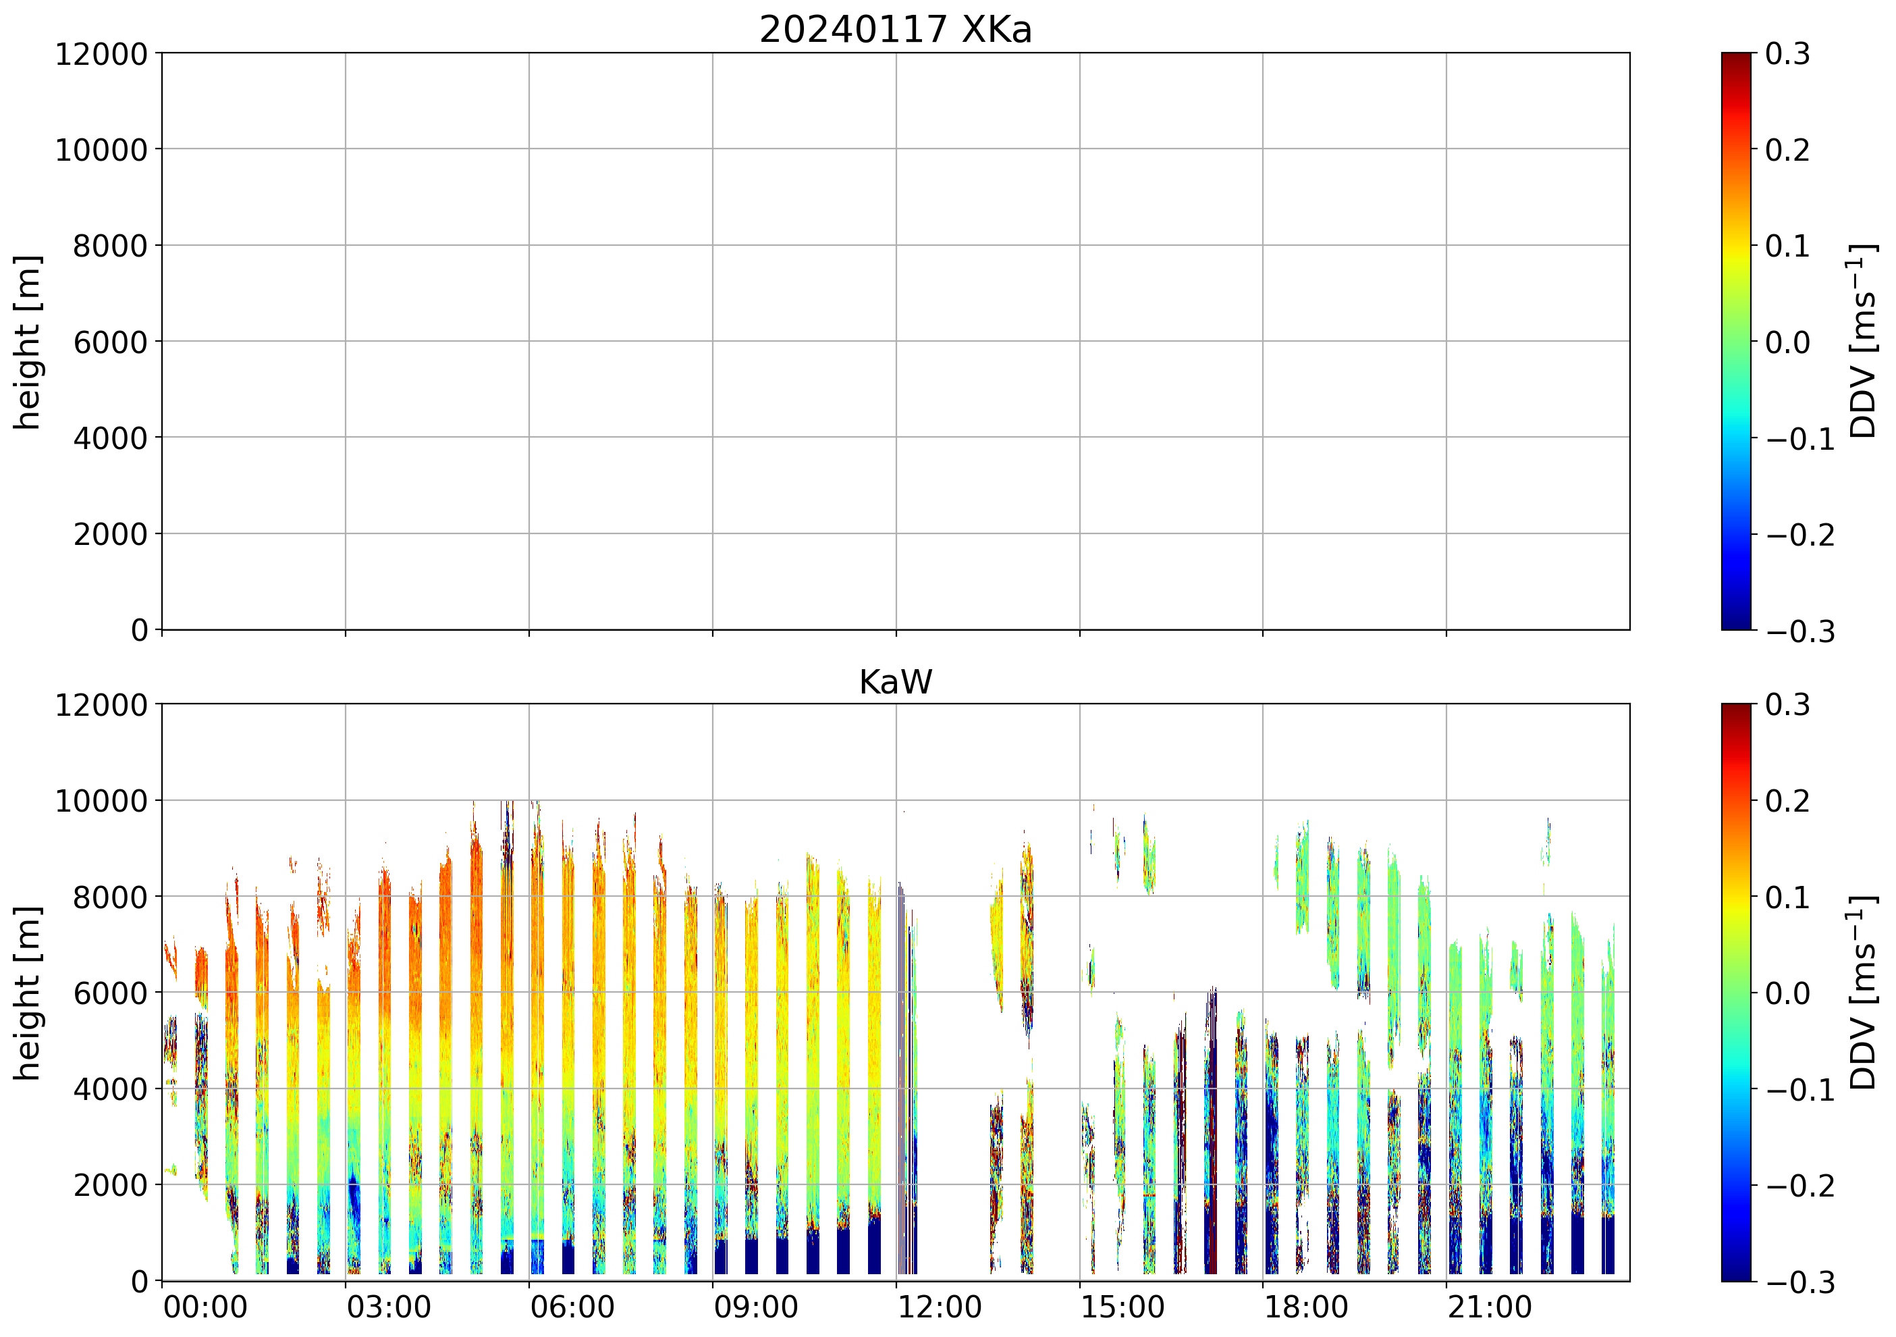Click the 06:00 time axis label

pyautogui.click(x=572, y=1308)
